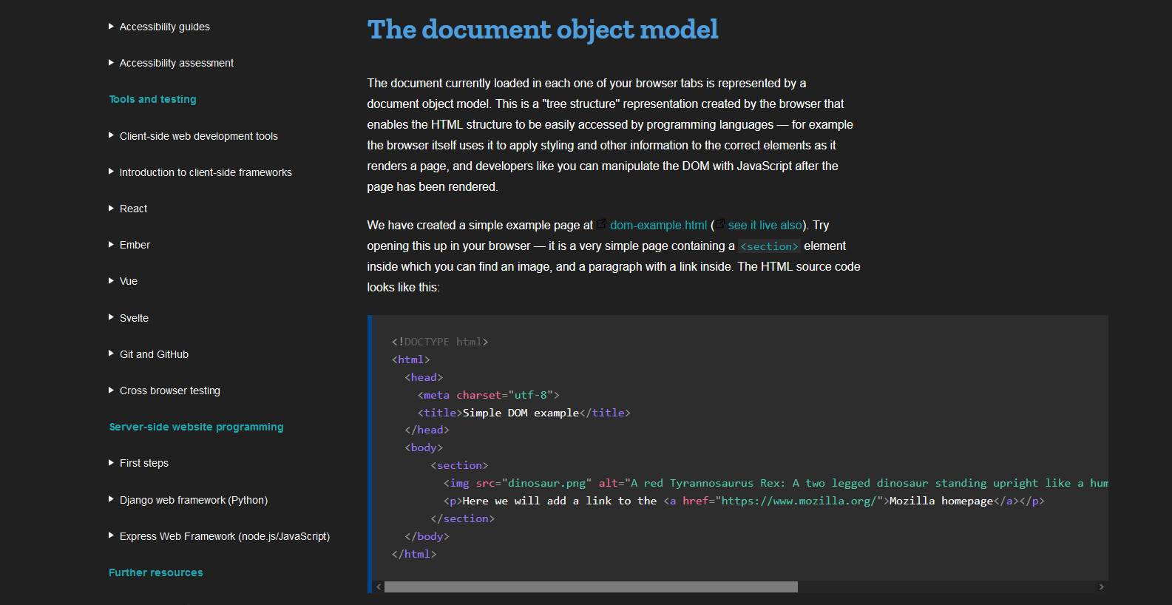The image size is (1172, 605).
Task: Expand the Svelte sidebar item
Action: coord(129,318)
